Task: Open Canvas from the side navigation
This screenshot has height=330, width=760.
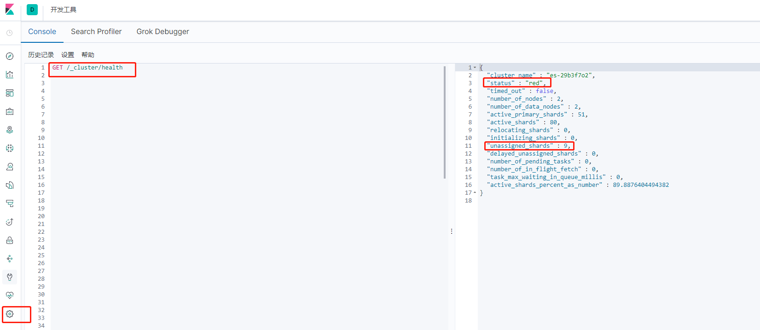Action: (10, 111)
